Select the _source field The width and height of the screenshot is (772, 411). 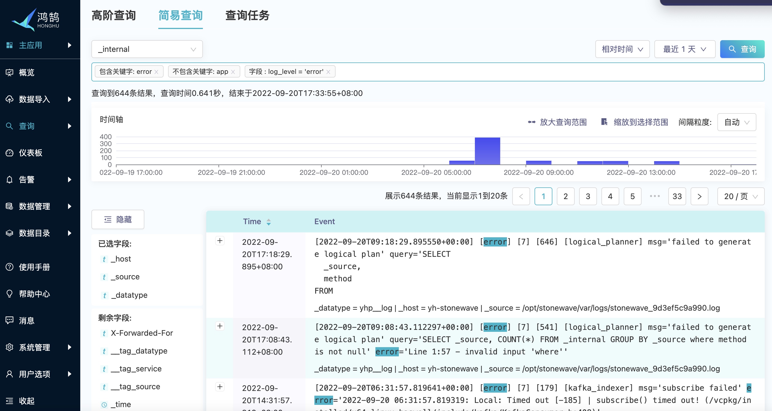(x=125, y=277)
